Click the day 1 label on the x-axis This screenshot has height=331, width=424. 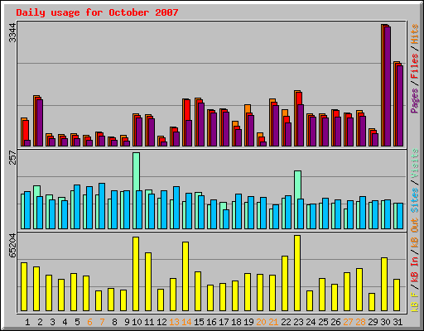pyautogui.click(x=27, y=322)
